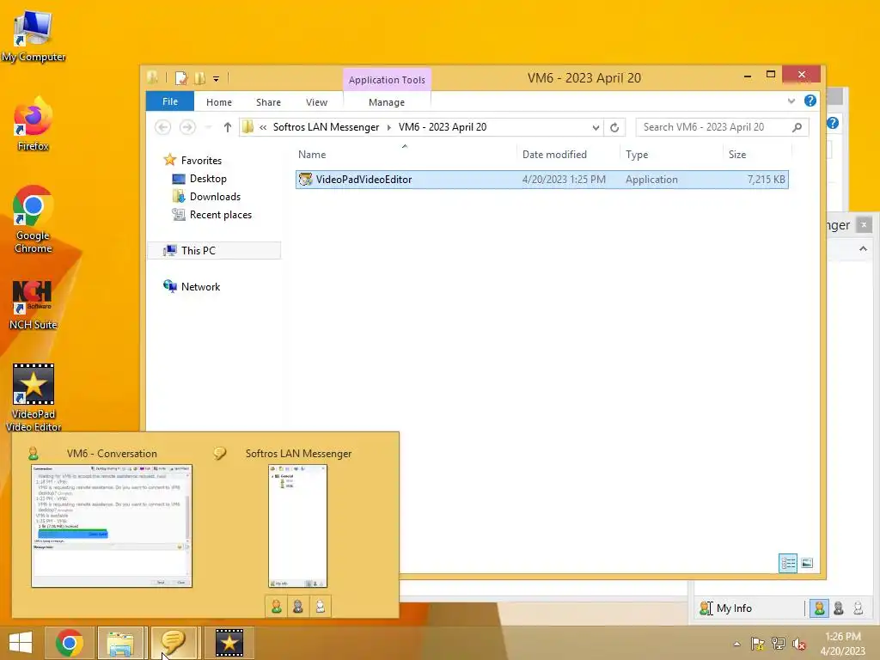Click Softros LAN Messenger window thumbnail

(x=297, y=526)
